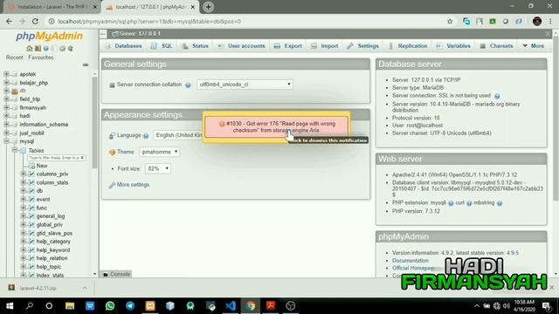
Task: Go back in browser history
Action: (x=9, y=21)
